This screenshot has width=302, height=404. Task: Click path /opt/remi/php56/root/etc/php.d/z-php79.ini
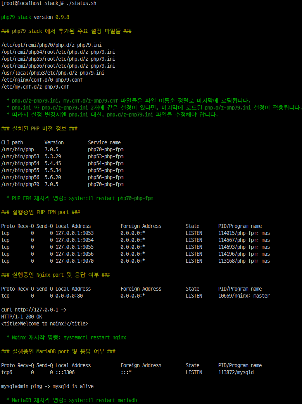pos(58,66)
